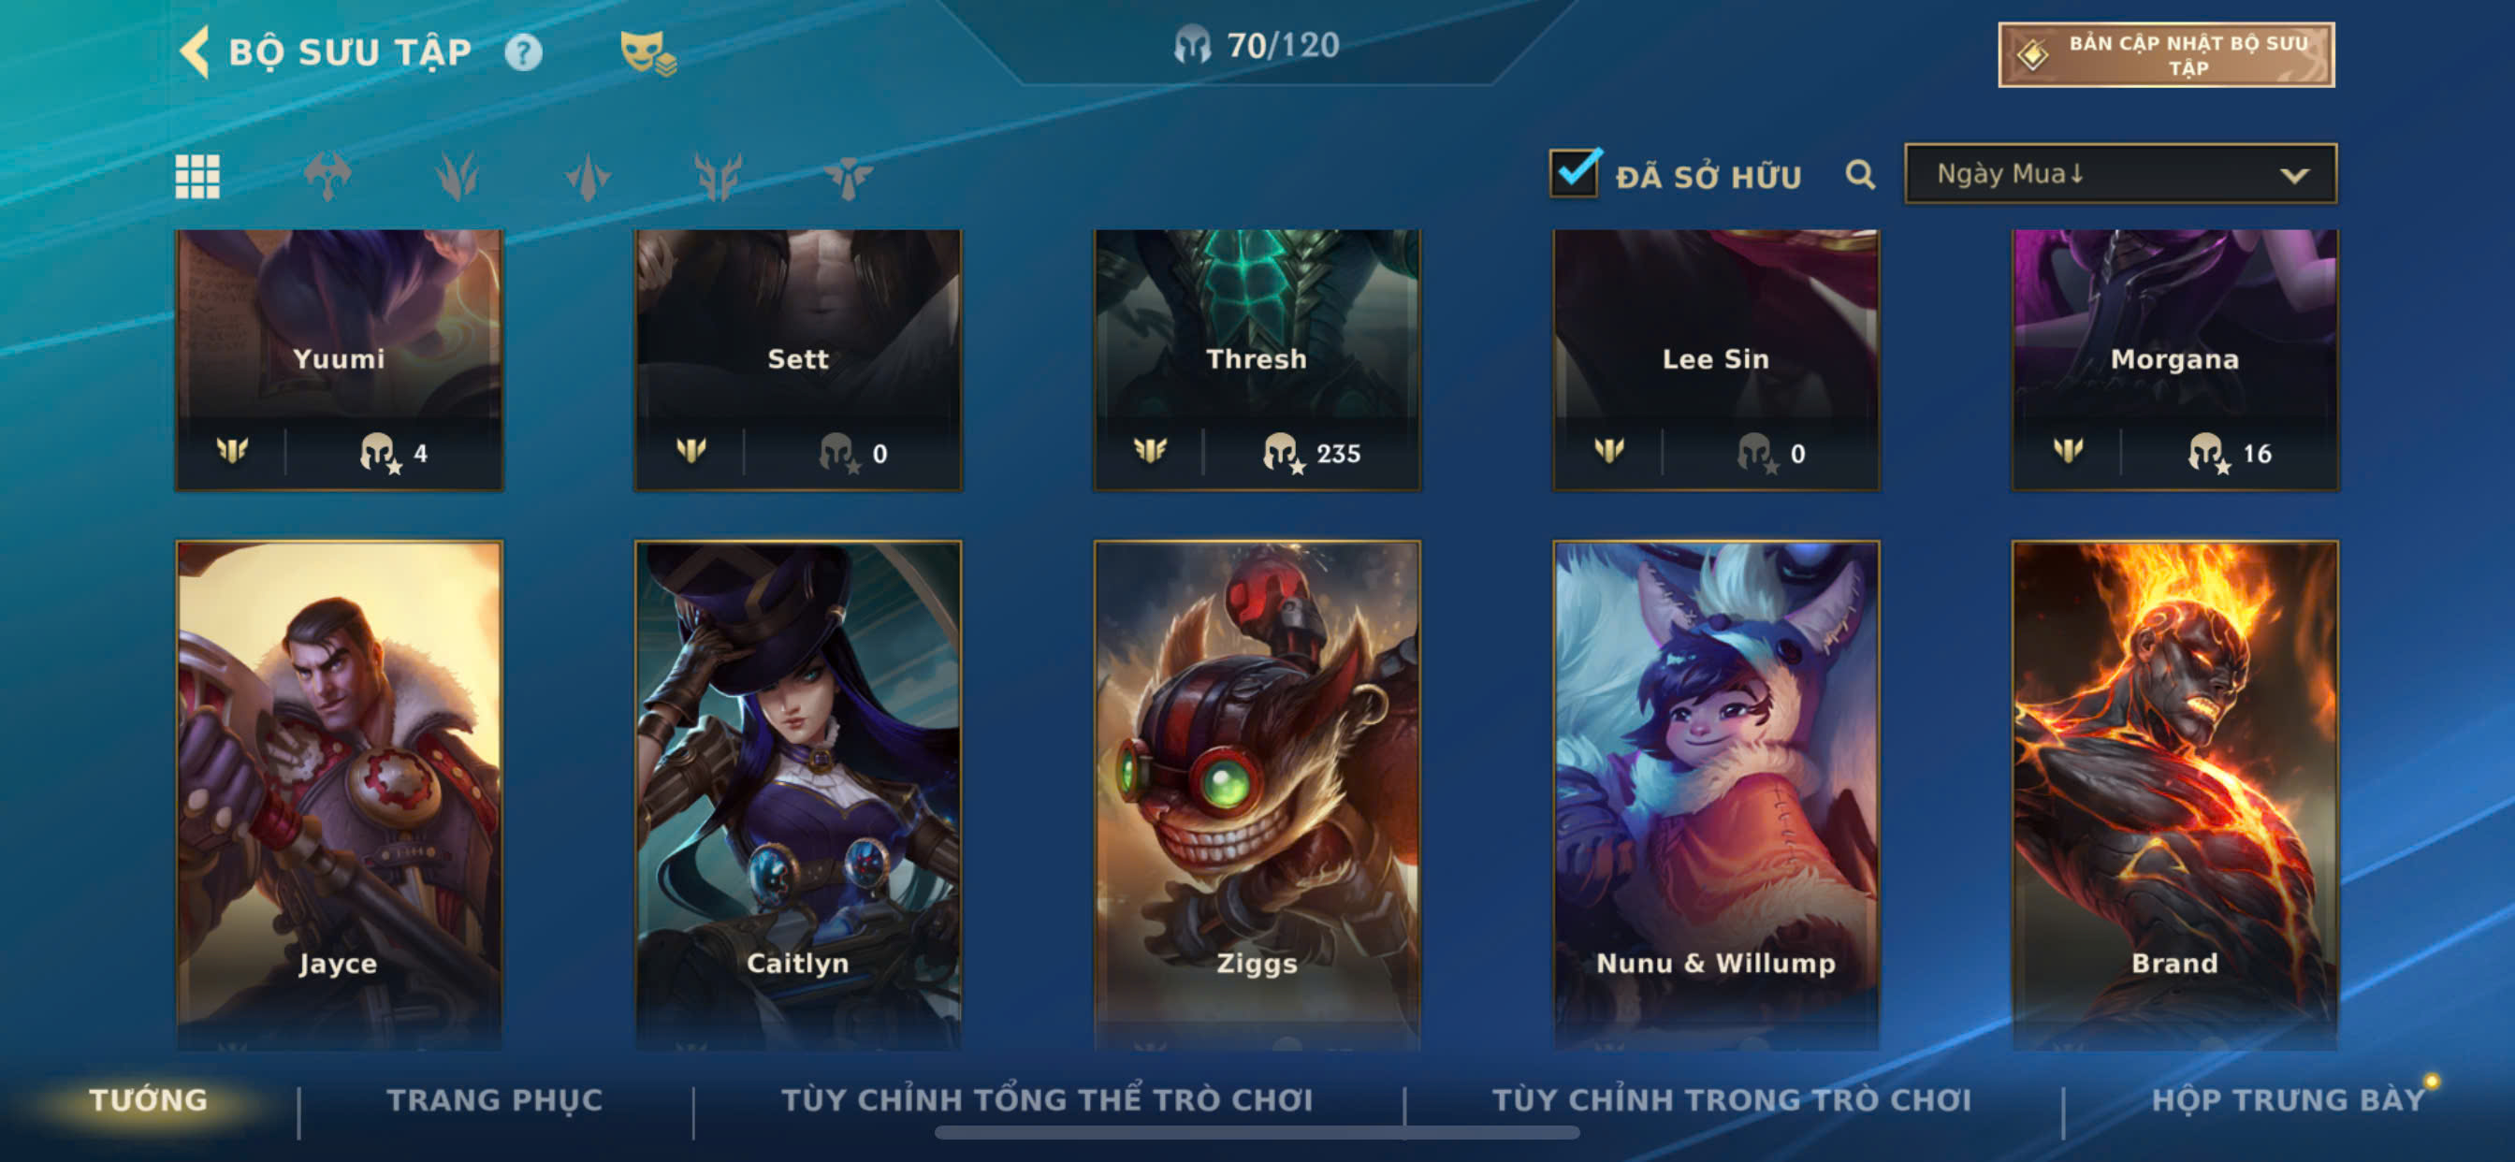Click the dropdown chevron beside Ngày Mua

coord(2293,176)
